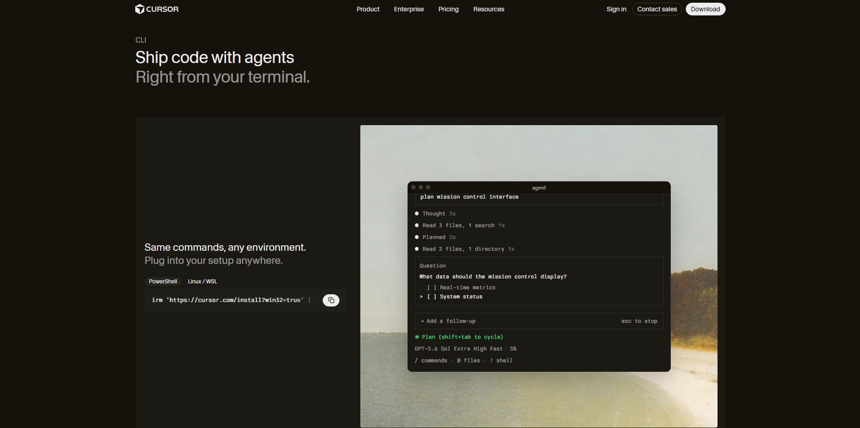Viewport: 860px width, 428px height.
Task: Click the "@ files" hint in terminal
Action: click(x=468, y=360)
